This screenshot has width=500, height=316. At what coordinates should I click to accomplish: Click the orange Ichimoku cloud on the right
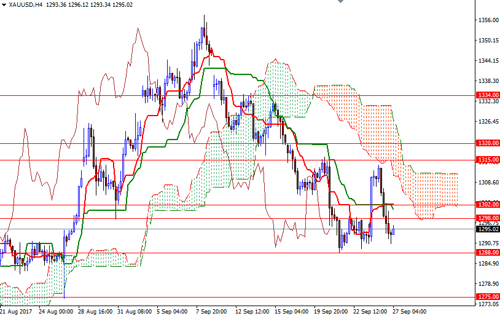click(x=375, y=123)
